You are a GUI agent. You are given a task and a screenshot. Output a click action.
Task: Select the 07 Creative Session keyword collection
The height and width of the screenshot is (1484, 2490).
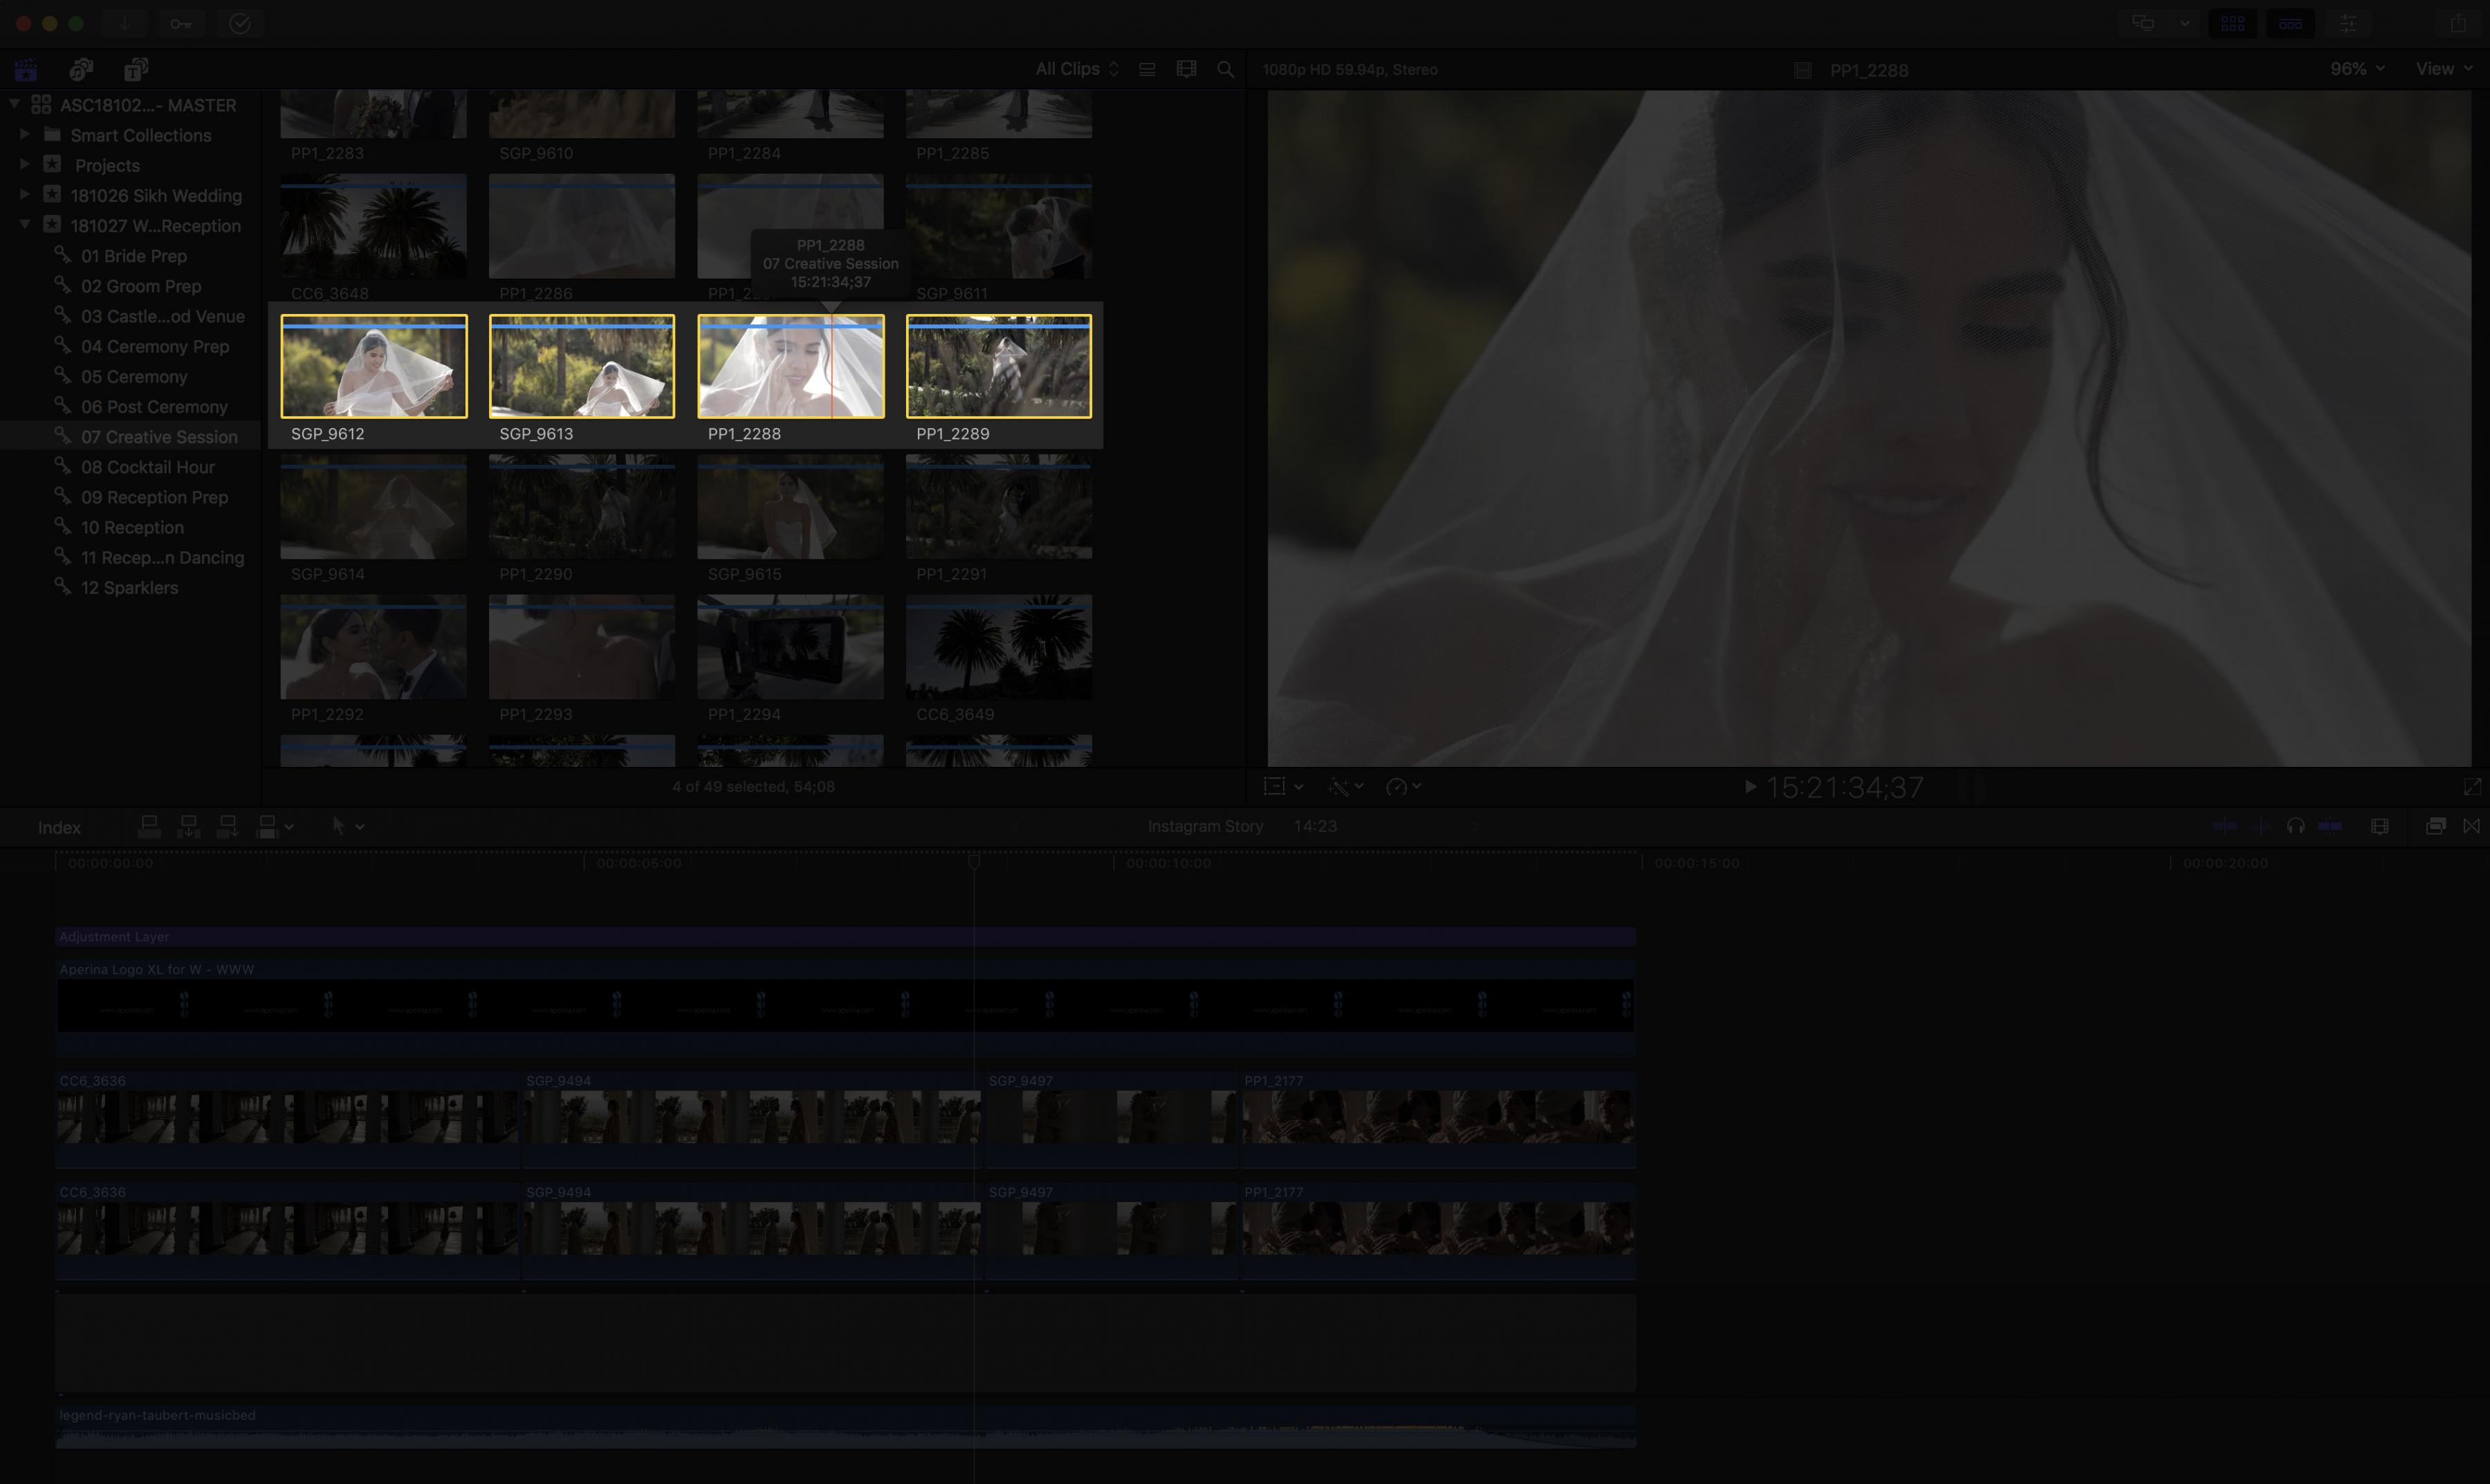[159, 437]
